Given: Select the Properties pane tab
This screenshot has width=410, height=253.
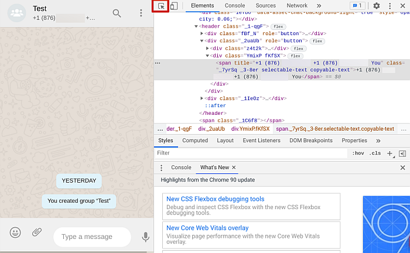Looking at the screenshot, I should (x=354, y=141).
